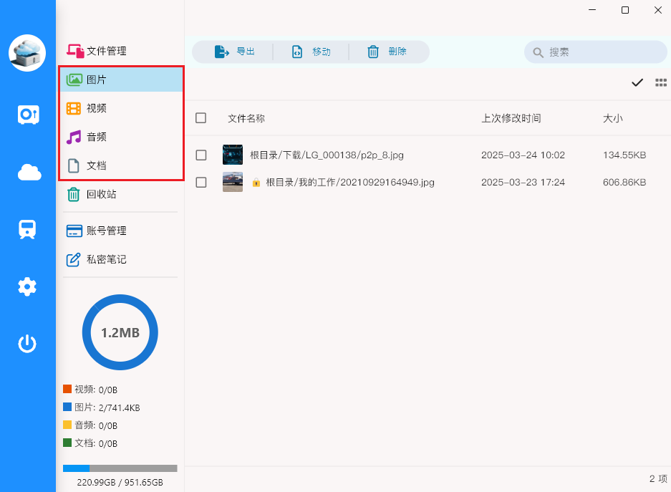The height and width of the screenshot is (492, 671).
Task: Click size 606.86KB
Action: 624,182
